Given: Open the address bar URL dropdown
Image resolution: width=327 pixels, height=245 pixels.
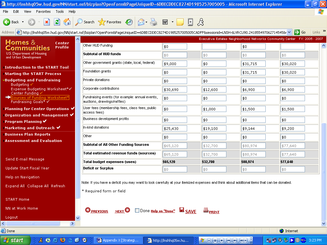Looking at the screenshot, I should [289, 32].
